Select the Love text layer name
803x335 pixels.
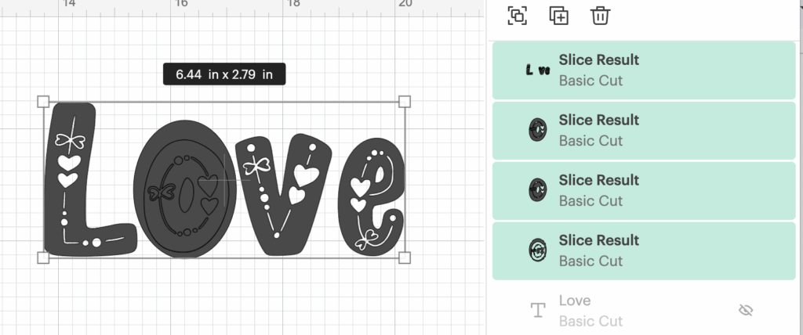575,301
